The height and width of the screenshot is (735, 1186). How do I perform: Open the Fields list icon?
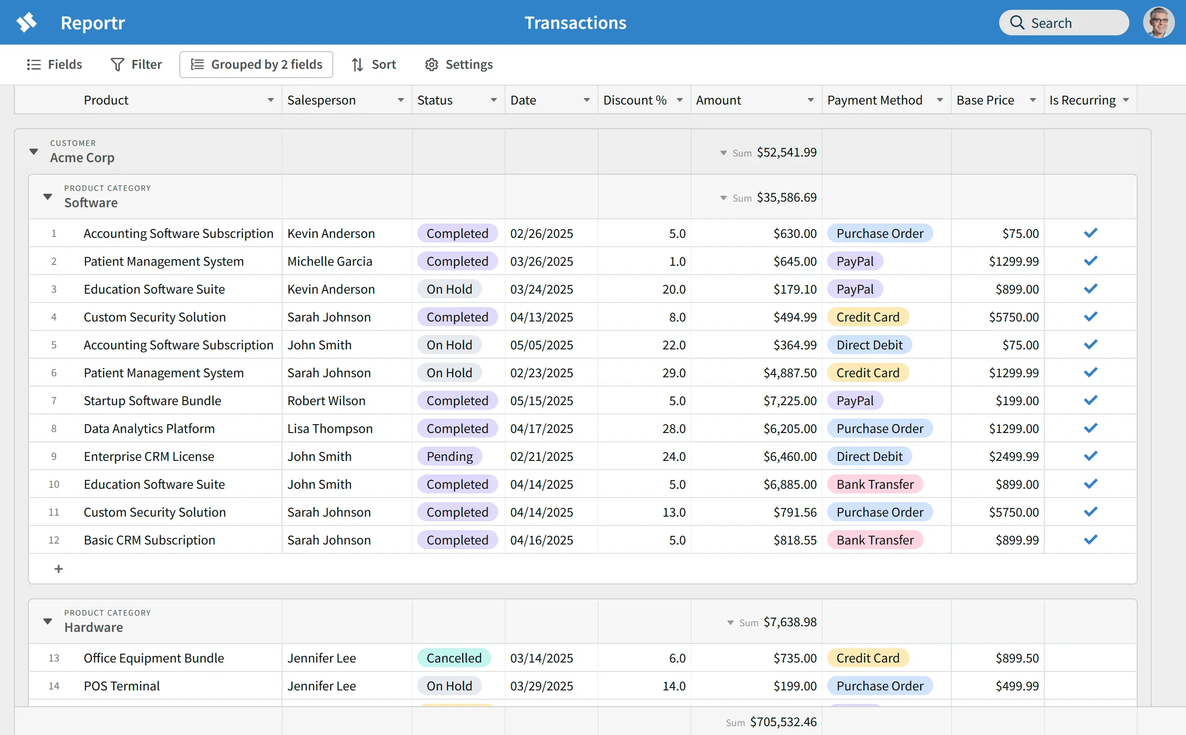pos(33,65)
